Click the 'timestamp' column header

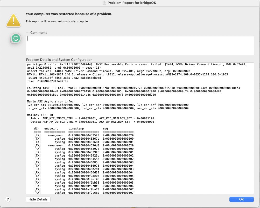click(76, 128)
